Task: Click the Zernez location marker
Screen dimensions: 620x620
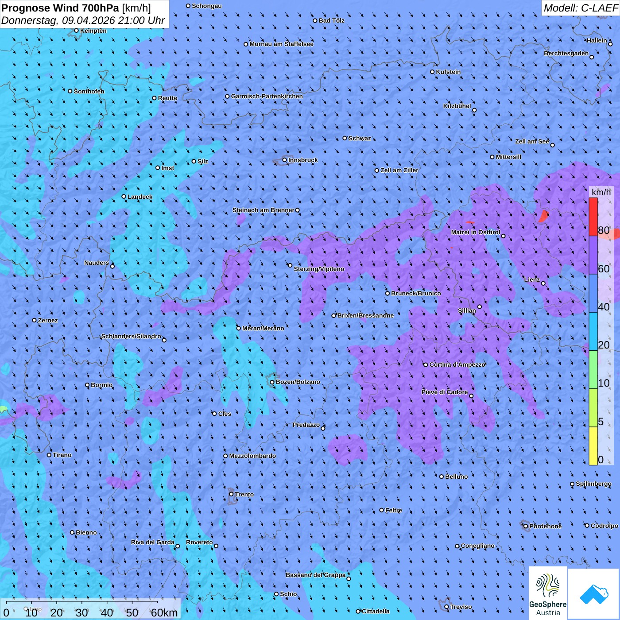Action: coord(35,320)
